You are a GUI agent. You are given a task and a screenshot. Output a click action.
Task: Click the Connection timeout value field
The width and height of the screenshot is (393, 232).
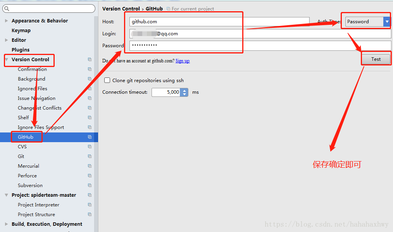coord(166,92)
